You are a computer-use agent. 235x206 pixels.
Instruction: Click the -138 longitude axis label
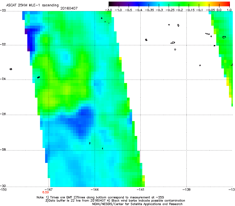pos(187,190)
